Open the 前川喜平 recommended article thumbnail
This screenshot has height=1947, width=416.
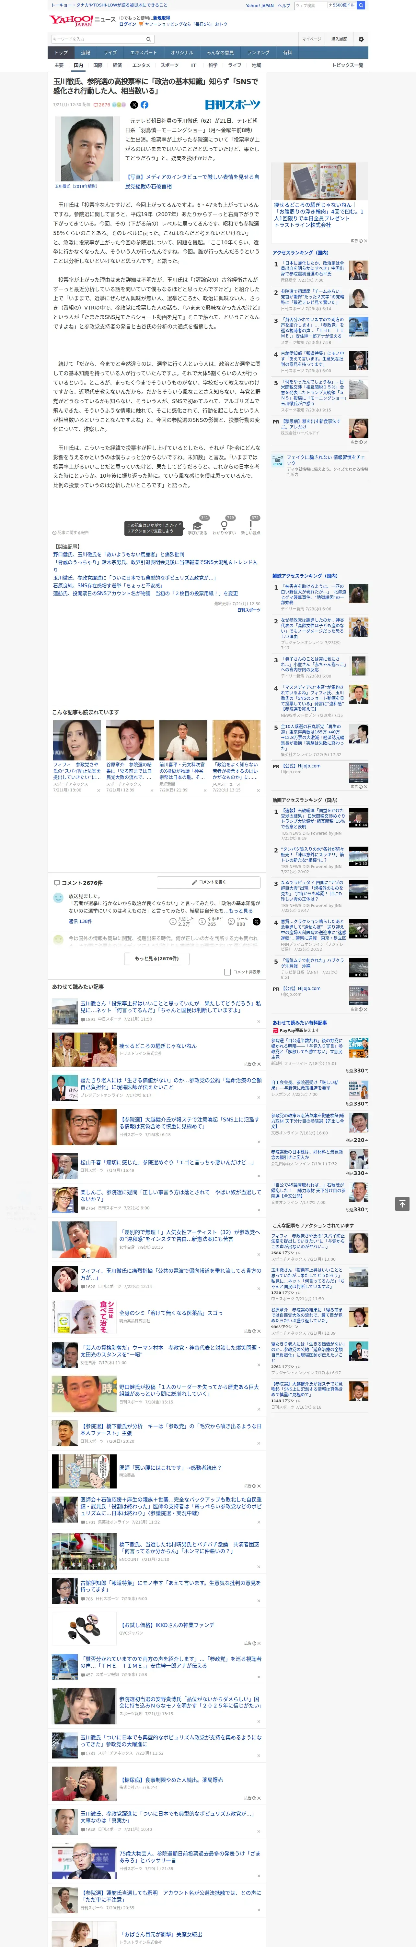click(x=183, y=740)
